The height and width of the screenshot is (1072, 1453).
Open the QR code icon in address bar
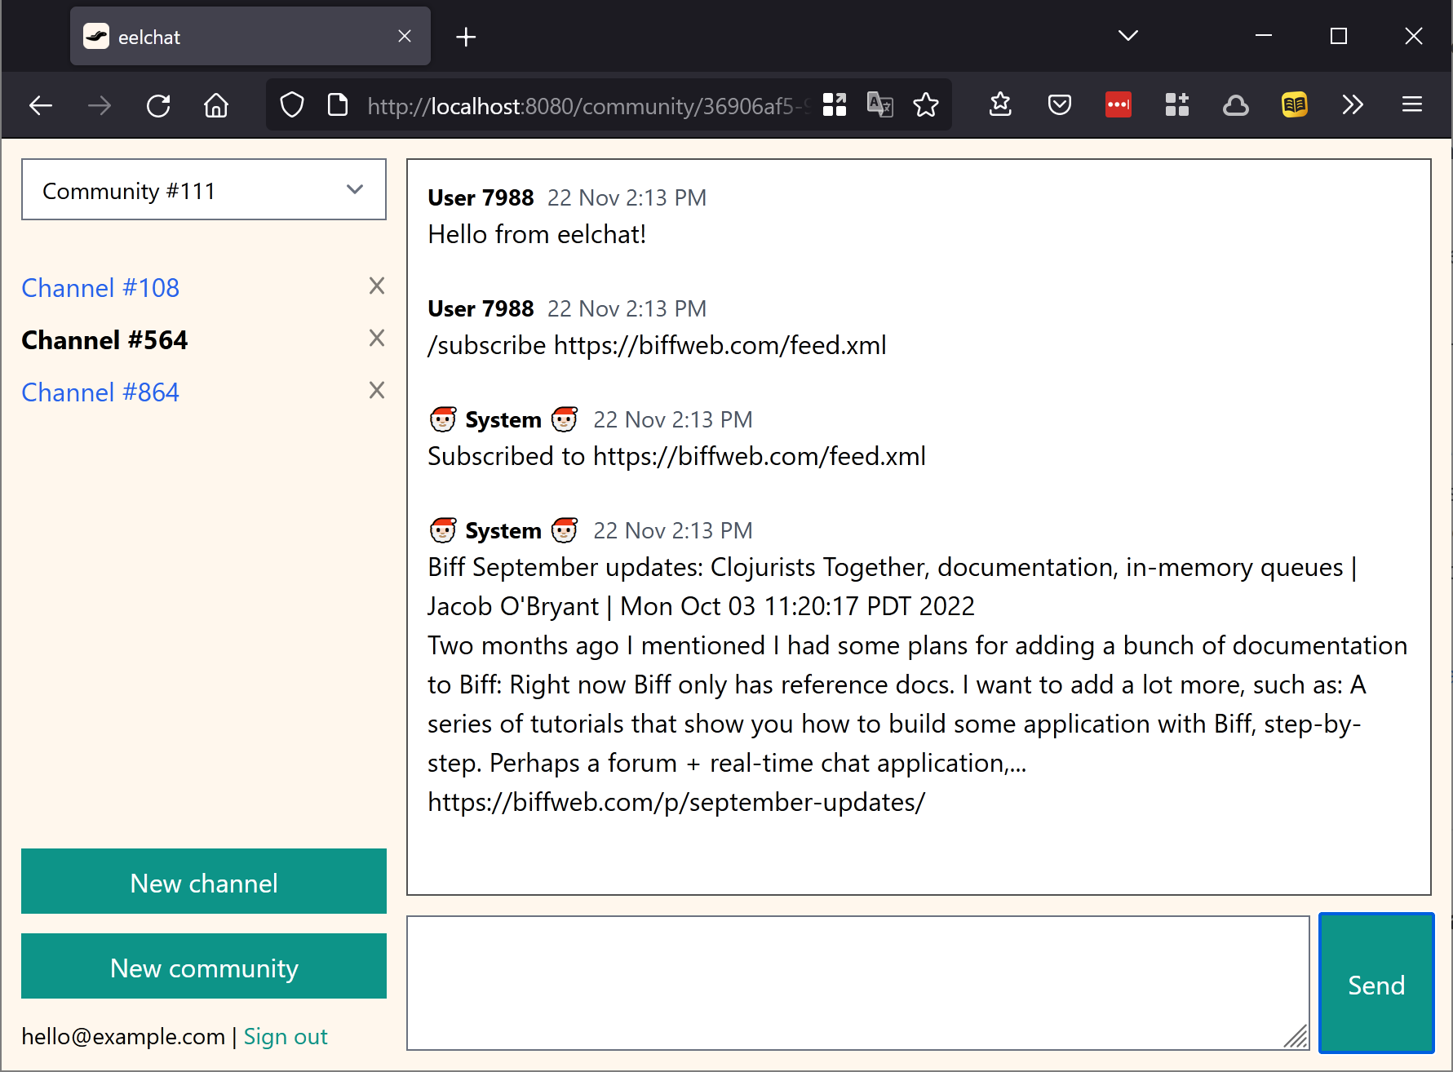point(835,105)
